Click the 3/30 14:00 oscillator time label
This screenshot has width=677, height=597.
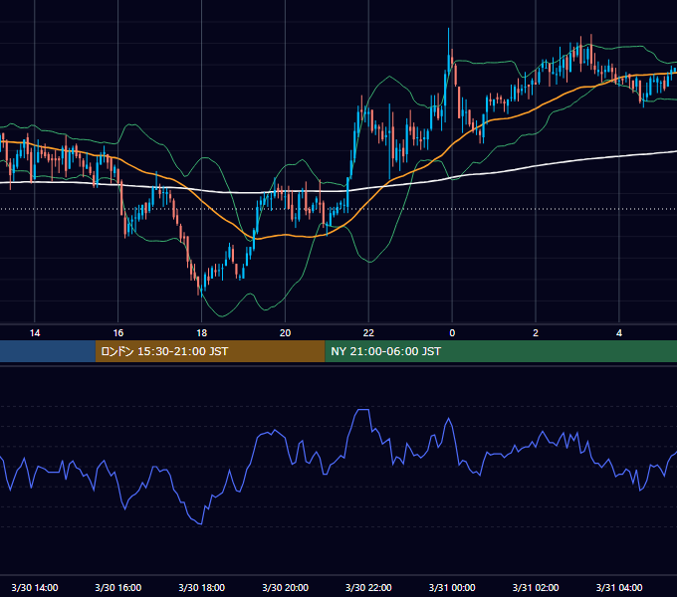click(35, 587)
